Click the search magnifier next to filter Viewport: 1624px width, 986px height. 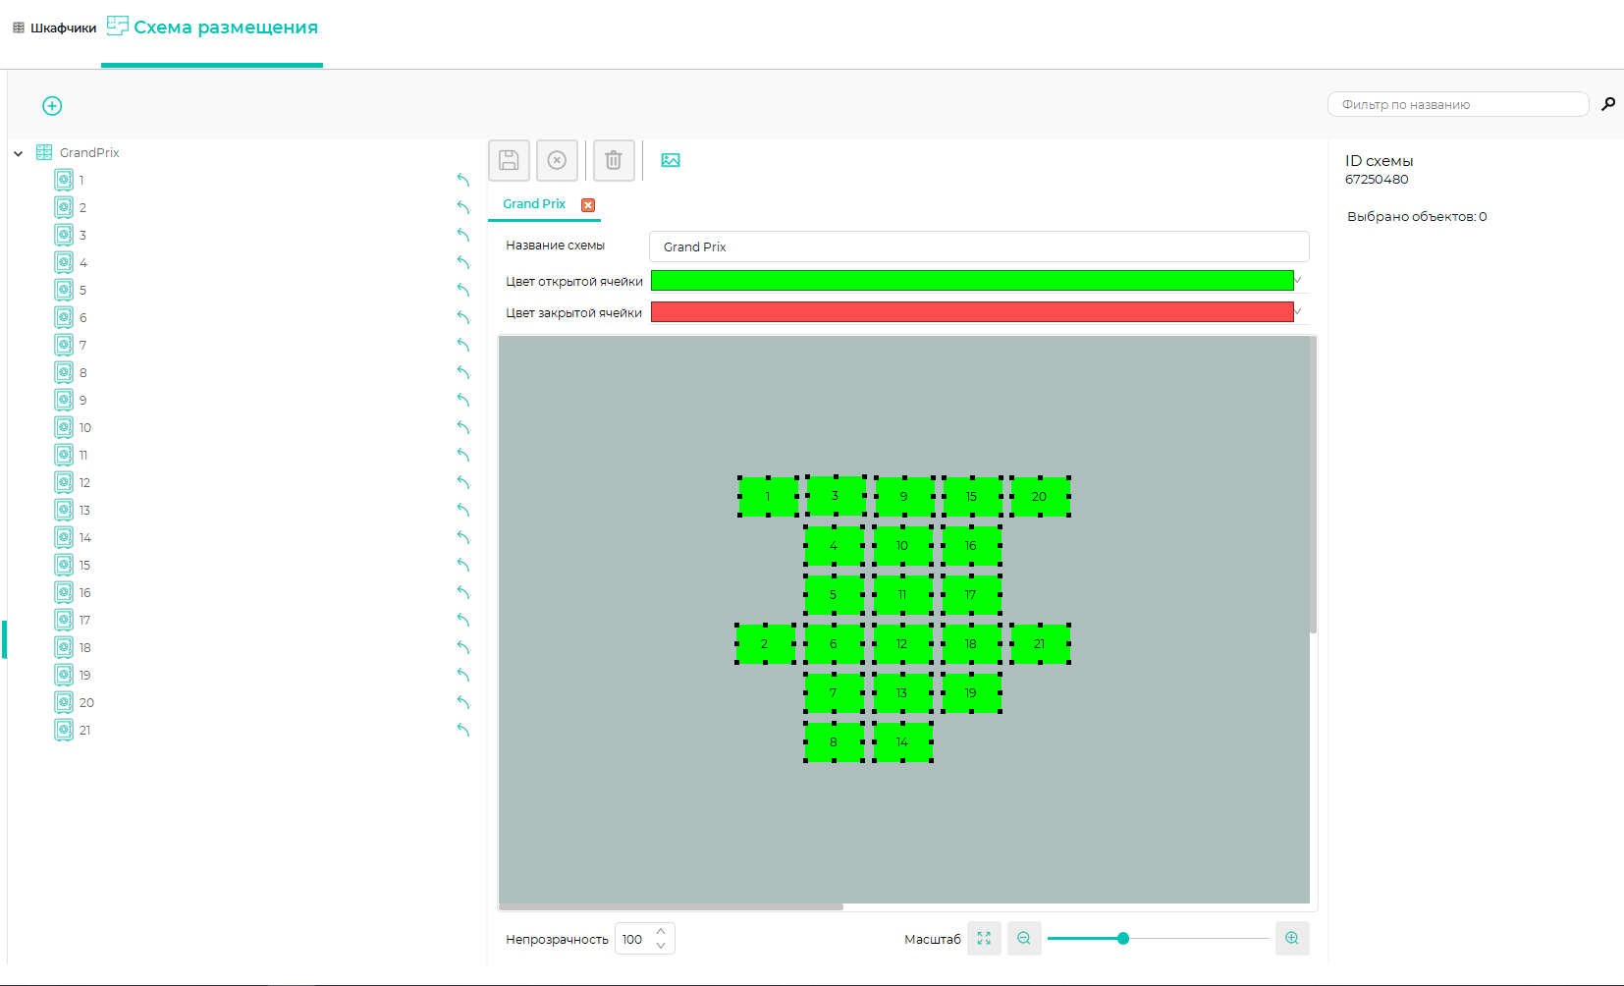(1608, 104)
